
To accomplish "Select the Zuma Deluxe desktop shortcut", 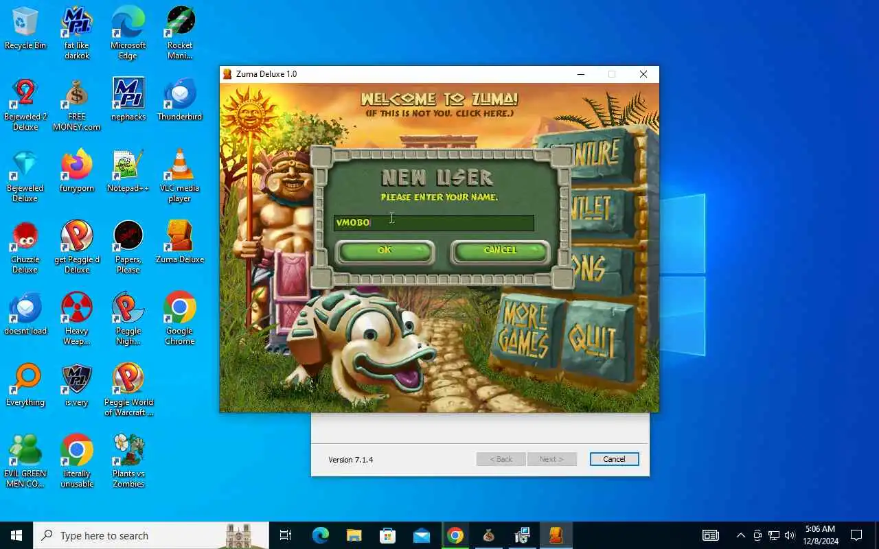I will [x=180, y=242].
